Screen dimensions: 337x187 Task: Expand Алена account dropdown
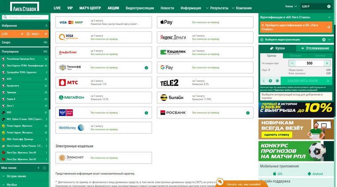coord(291,7)
